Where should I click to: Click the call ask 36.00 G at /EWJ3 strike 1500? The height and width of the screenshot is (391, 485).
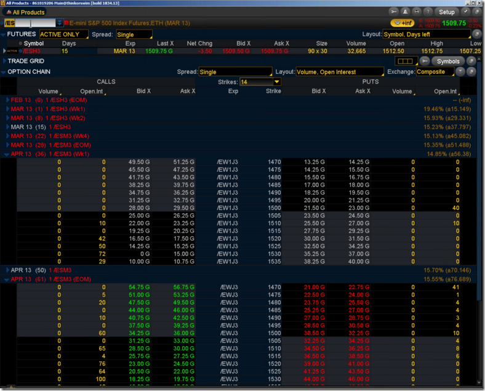pos(184,333)
